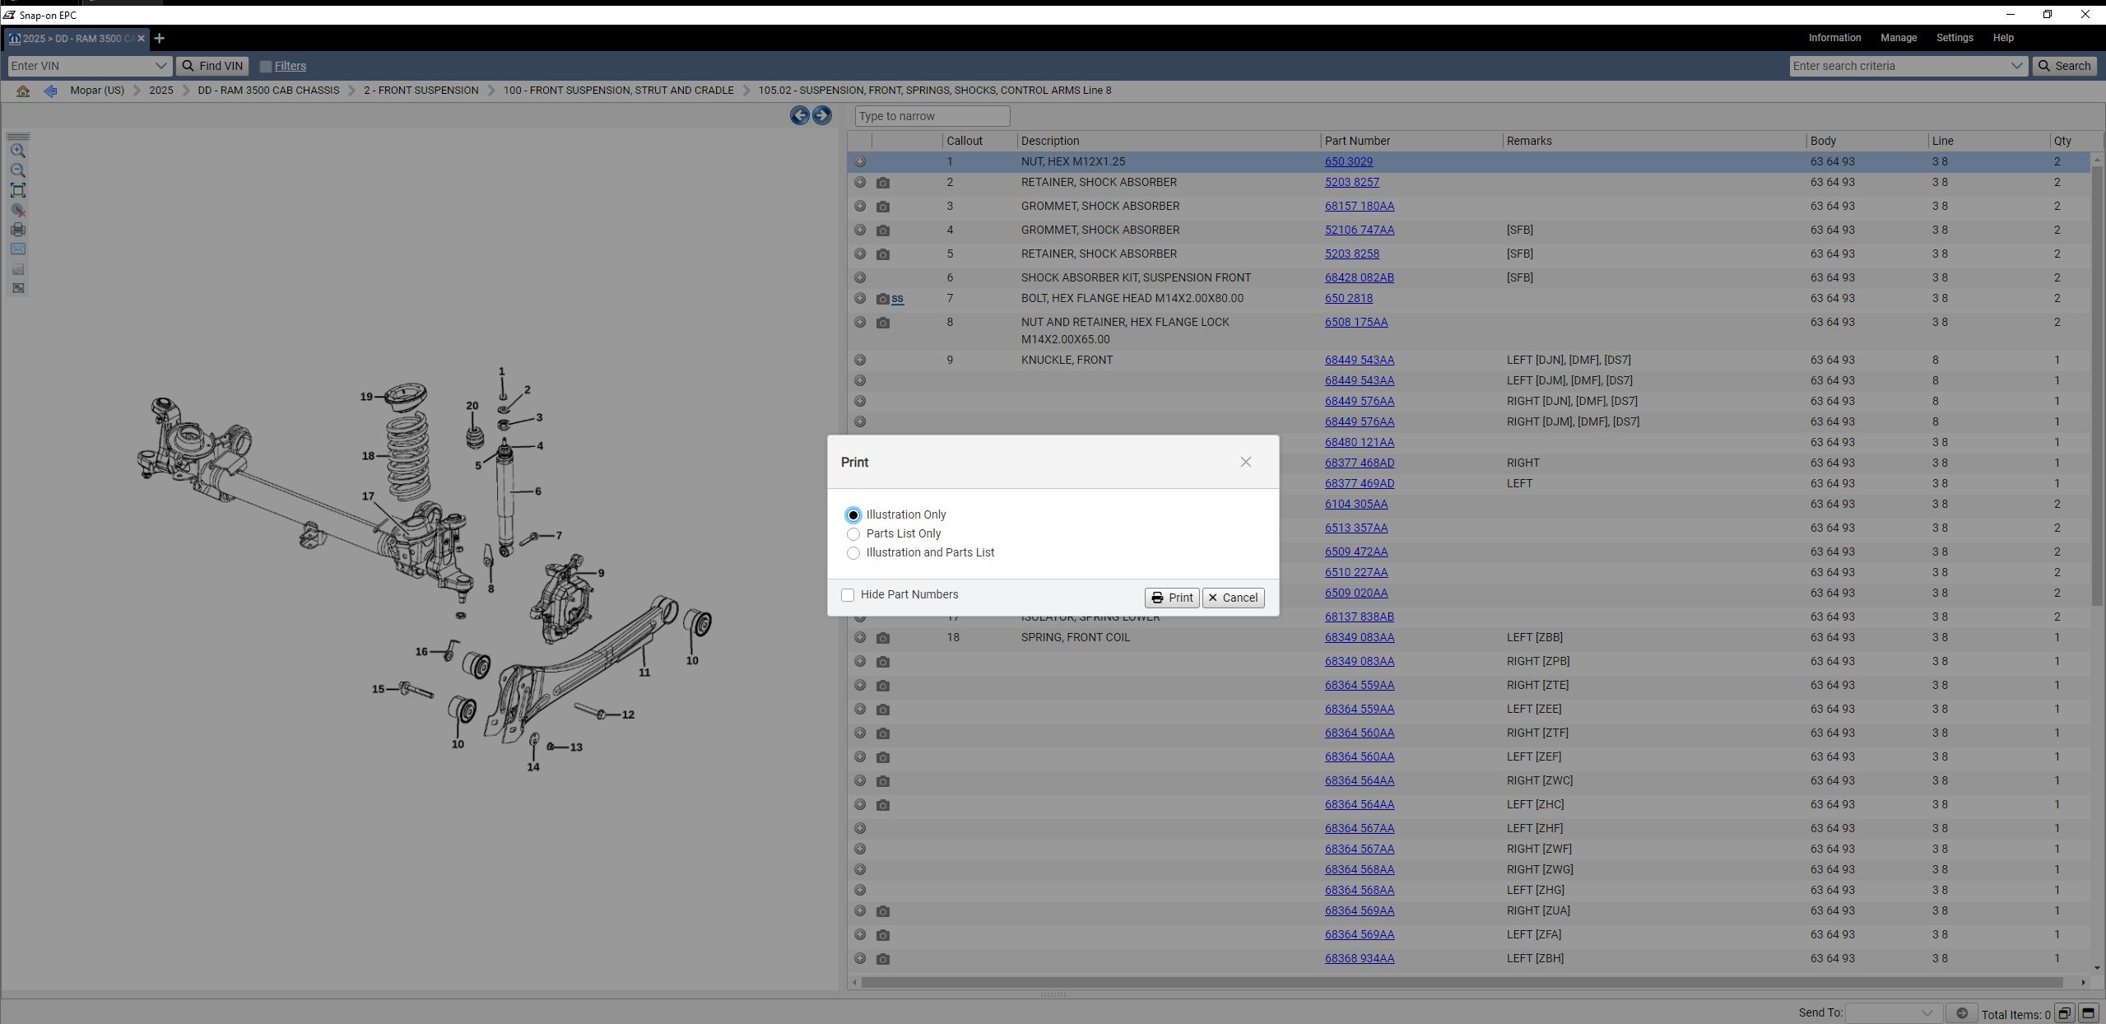Image resolution: width=2106 pixels, height=1024 pixels.
Task: Open the Enter VIN dropdown arrow
Action: [160, 66]
